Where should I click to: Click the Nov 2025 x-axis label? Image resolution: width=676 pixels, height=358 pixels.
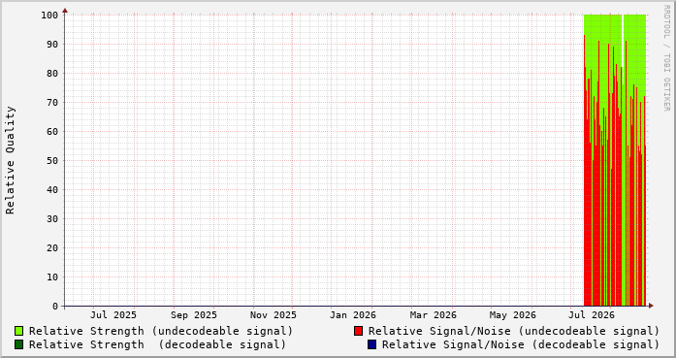tap(274, 315)
